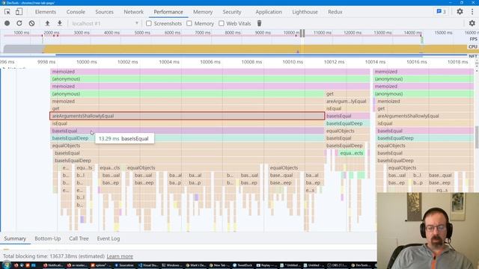
Task: Enable the Screenshots checkbox
Action: click(149, 23)
